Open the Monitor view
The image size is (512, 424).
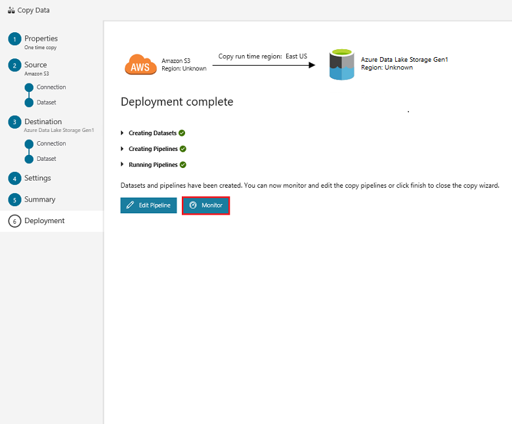[206, 205]
